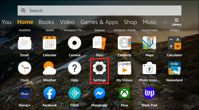Image resolution: width=199 pixels, height=110 pixels.
Task: Tap the News app label
Action: point(50,30)
